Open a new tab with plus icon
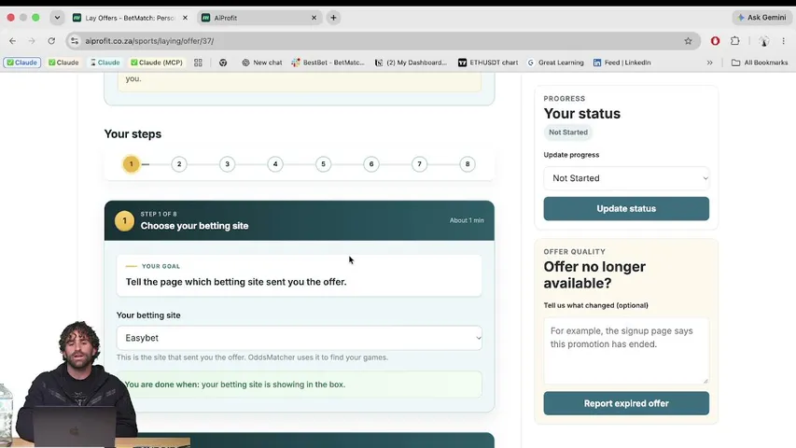Screen dimensions: 796x448 click(x=333, y=18)
